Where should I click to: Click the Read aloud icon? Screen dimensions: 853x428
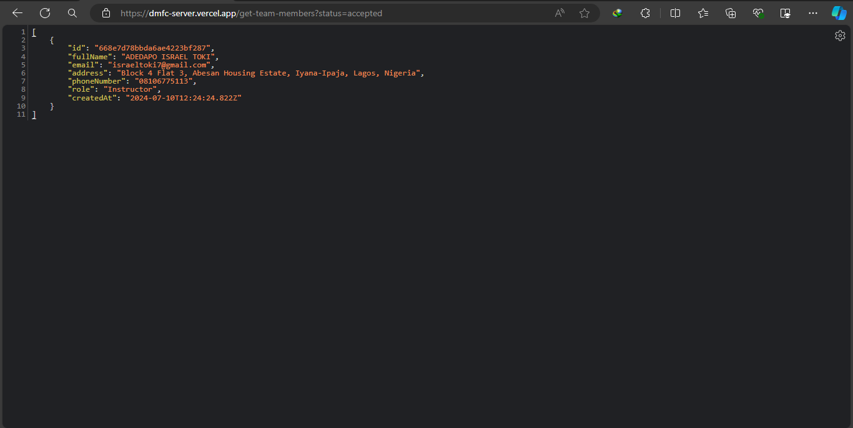tap(559, 12)
